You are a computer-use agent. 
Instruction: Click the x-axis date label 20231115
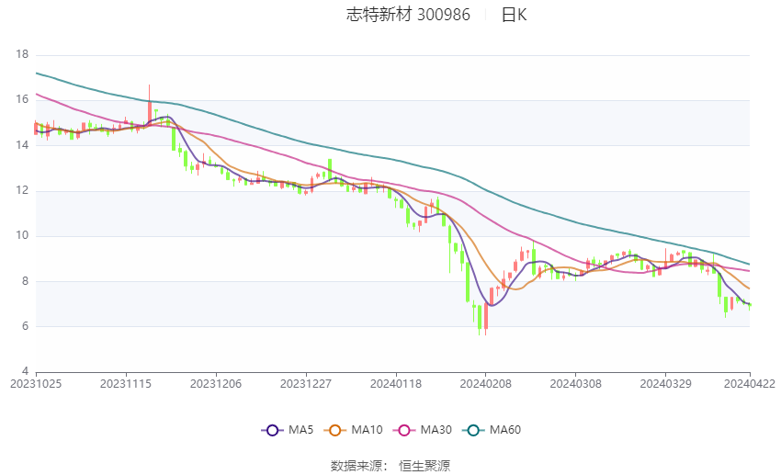pos(126,384)
